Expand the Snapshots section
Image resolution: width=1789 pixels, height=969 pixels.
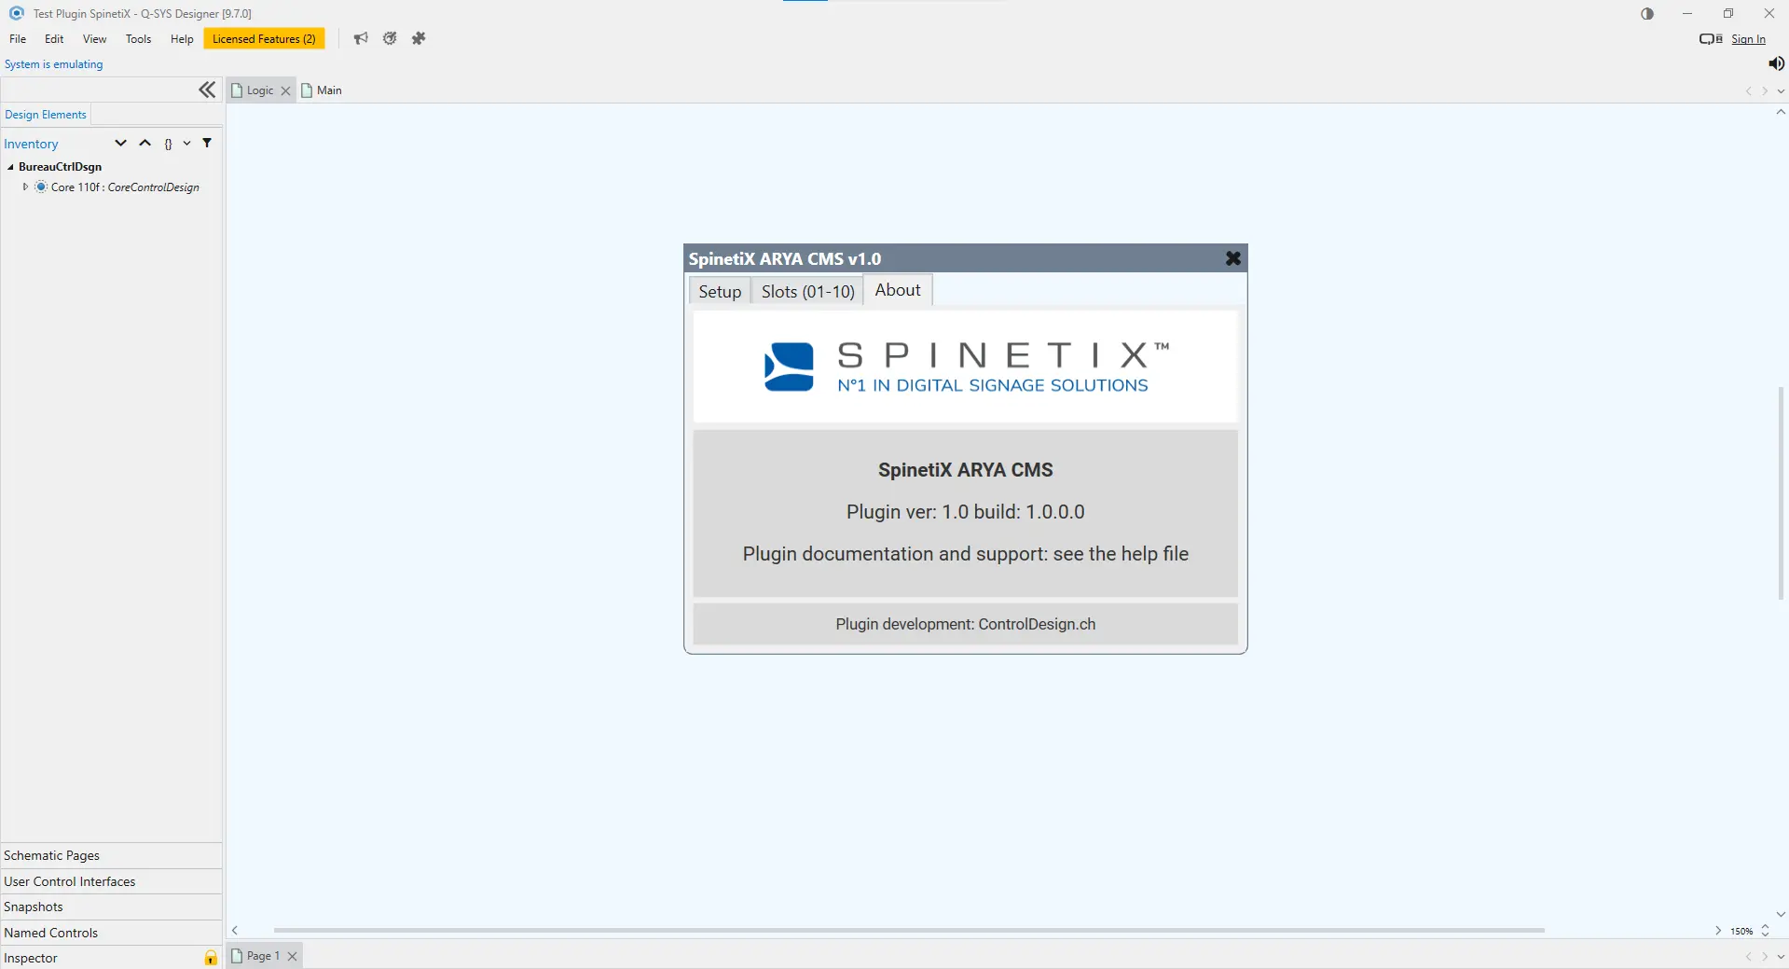pyautogui.click(x=112, y=907)
